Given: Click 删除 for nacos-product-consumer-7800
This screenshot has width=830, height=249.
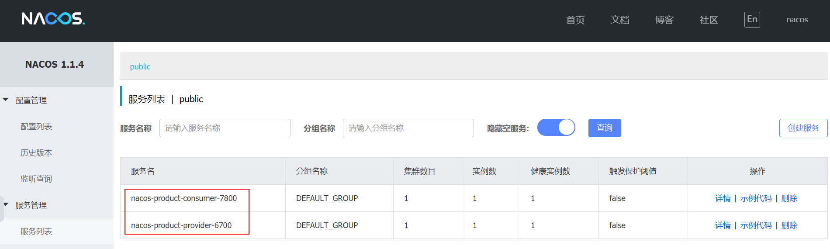Looking at the screenshot, I should tap(789, 198).
